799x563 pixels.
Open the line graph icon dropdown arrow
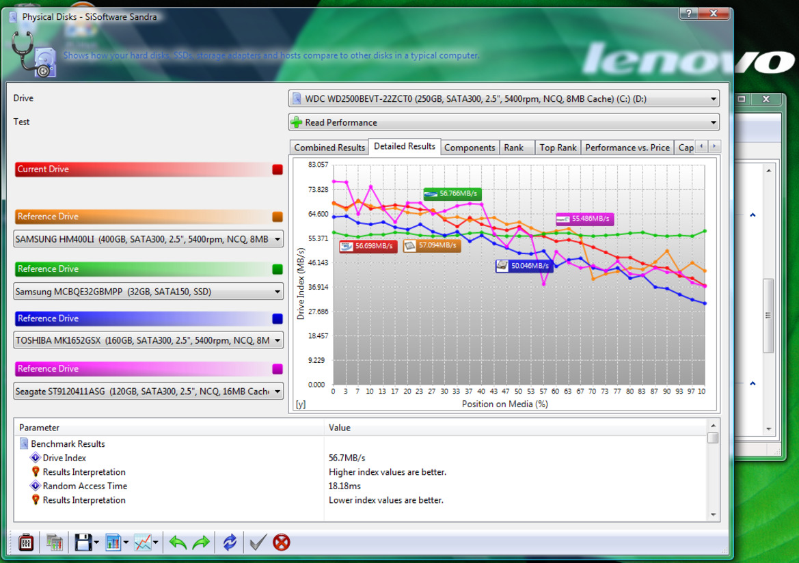pyautogui.click(x=155, y=543)
